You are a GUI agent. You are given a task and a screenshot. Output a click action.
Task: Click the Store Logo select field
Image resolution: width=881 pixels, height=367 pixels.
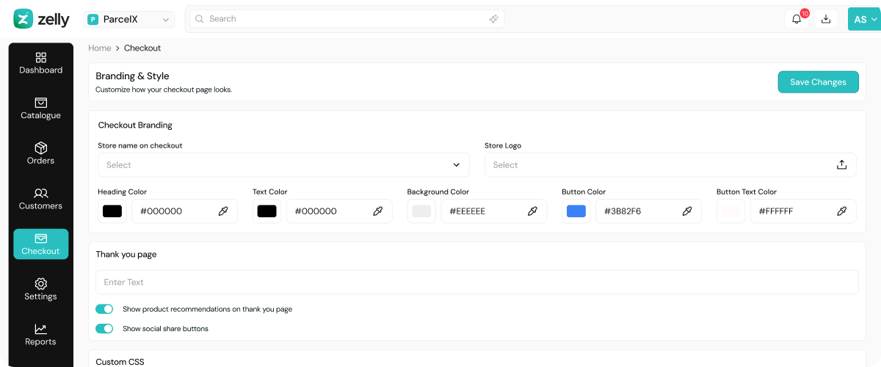670,165
